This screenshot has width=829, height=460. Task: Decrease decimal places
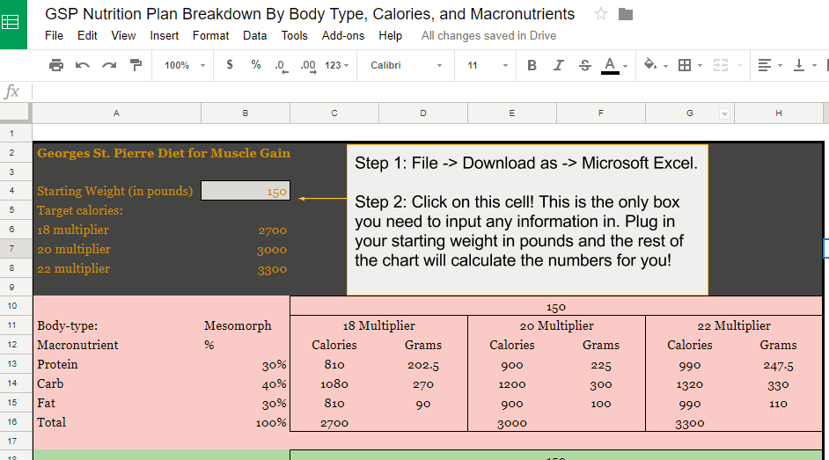[282, 66]
